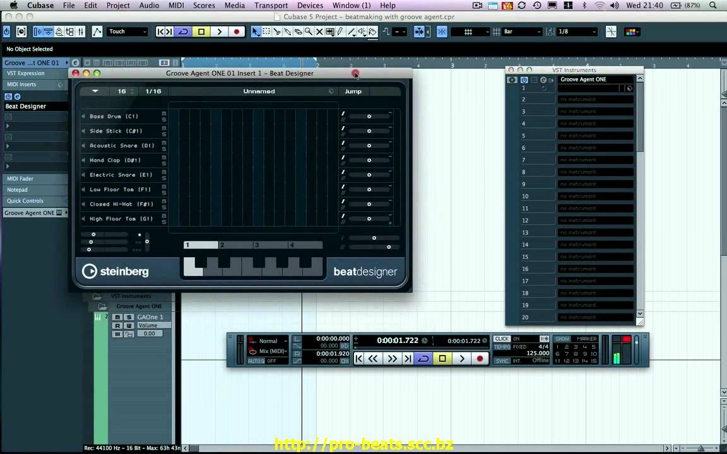Screen dimensions: 727x454
Task: Toggle Cycle in transport panel
Action: click(423, 359)
